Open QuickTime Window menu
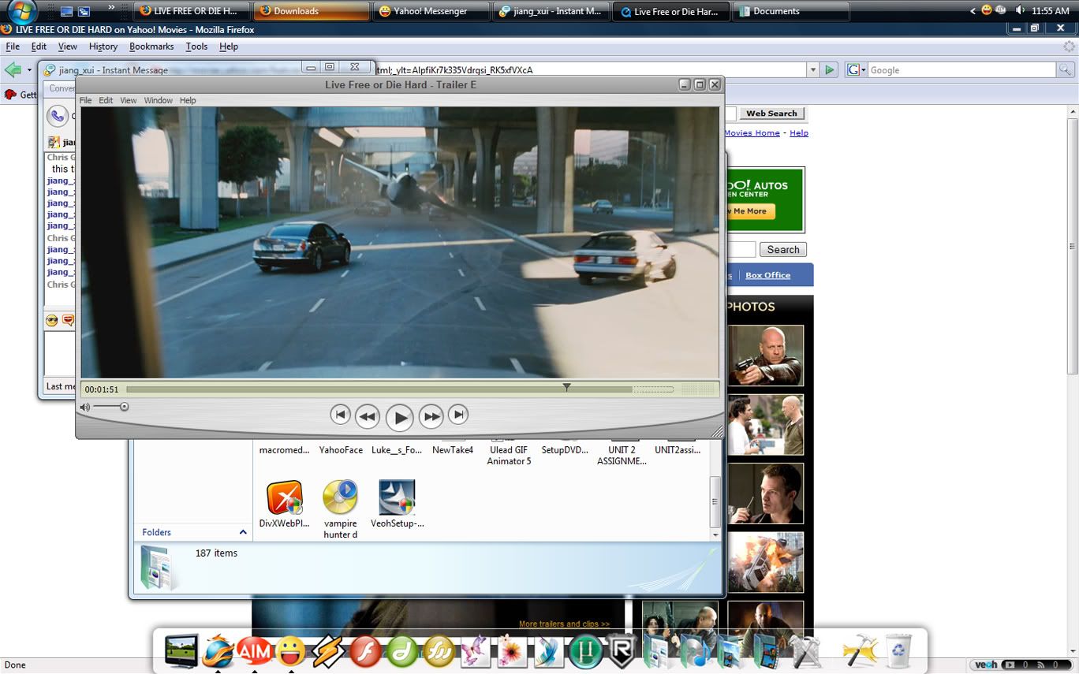Image resolution: width=1079 pixels, height=674 pixels. coord(158,100)
